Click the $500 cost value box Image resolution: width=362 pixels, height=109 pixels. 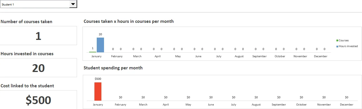pos(38,100)
